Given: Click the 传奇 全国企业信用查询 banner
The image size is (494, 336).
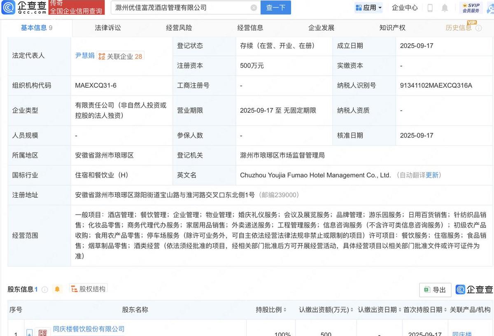Looking at the screenshot, I should click(x=76, y=7).
